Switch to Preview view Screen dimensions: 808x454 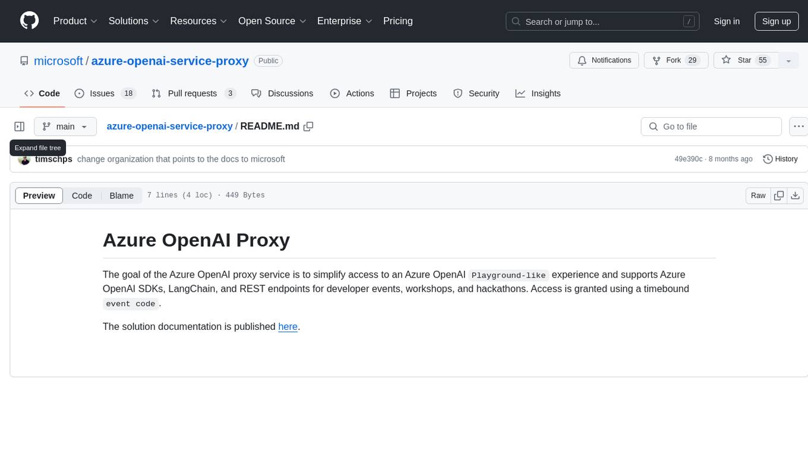pyautogui.click(x=39, y=196)
